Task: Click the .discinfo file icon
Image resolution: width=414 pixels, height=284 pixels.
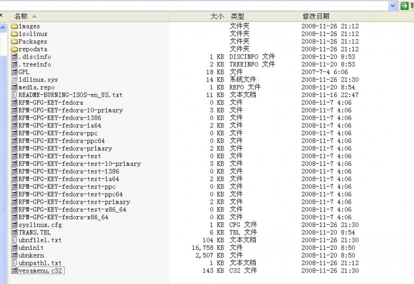Action: 14,56
